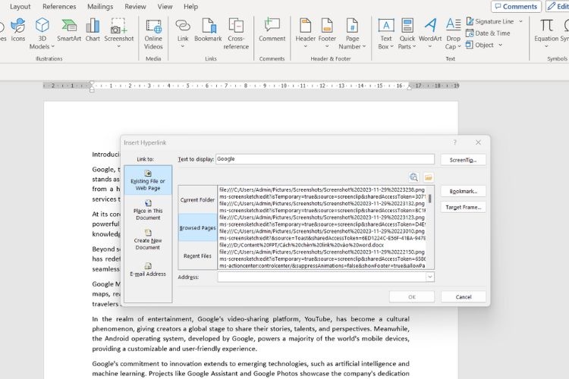Insert a SmartArt graphic

(x=69, y=30)
